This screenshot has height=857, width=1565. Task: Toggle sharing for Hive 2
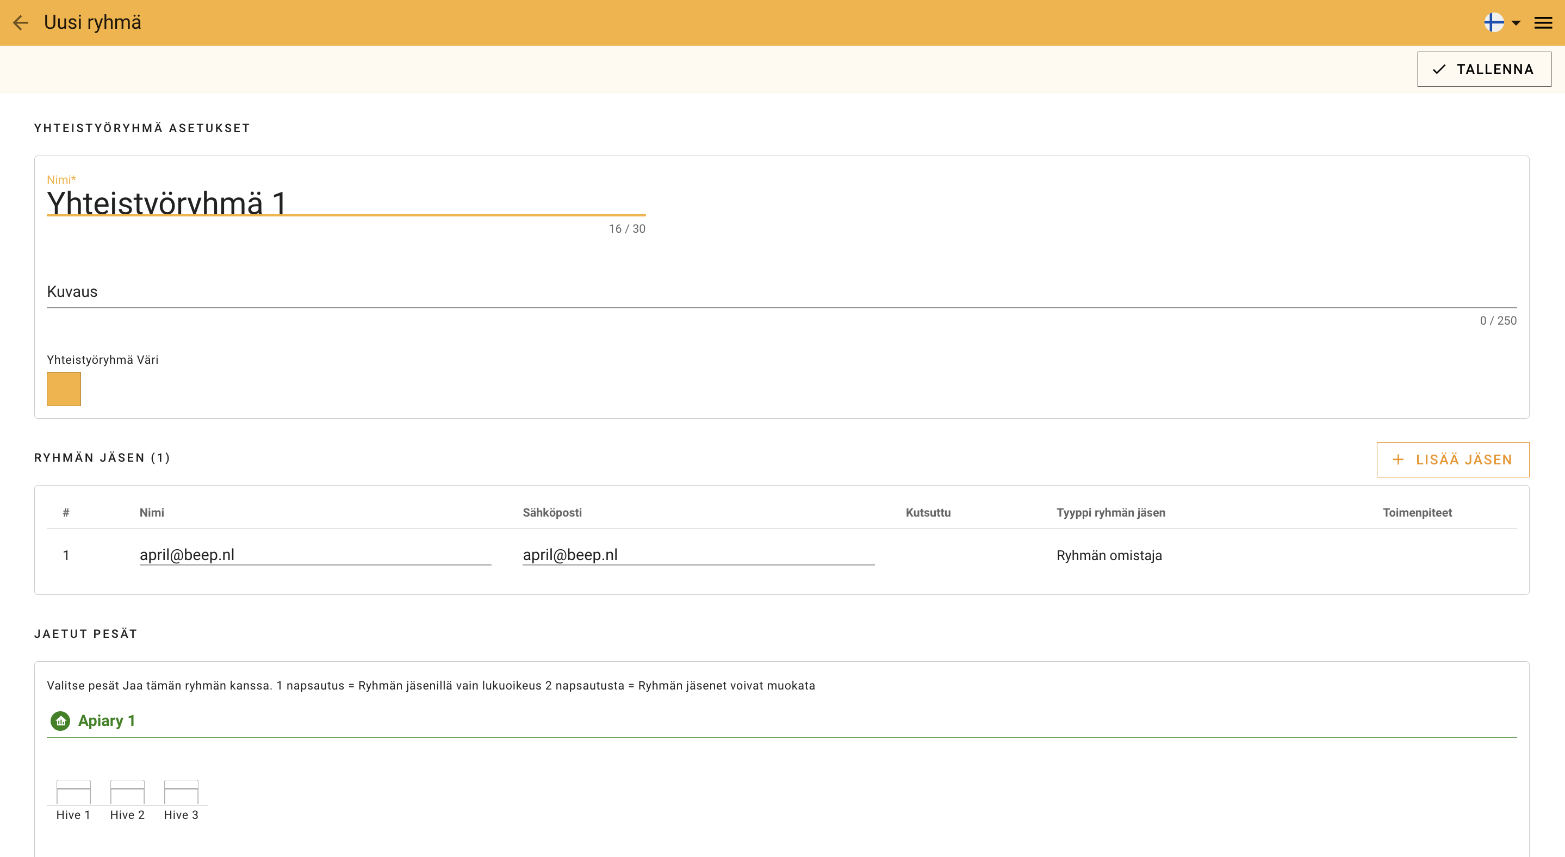[127, 792]
